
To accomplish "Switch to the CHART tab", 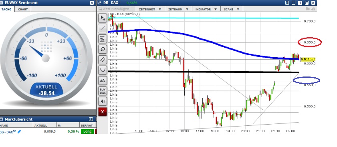I will click(23, 10).
